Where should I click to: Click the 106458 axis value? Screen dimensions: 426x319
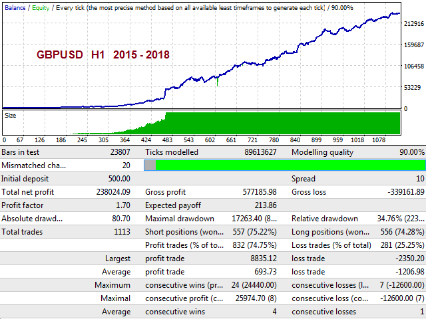tap(414, 66)
